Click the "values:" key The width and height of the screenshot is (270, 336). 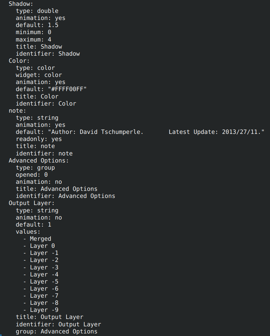28,232
